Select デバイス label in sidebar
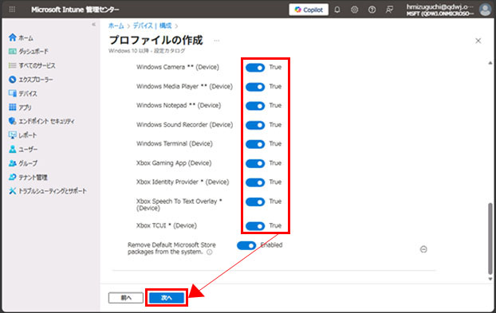 pyautogui.click(x=28, y=93)
